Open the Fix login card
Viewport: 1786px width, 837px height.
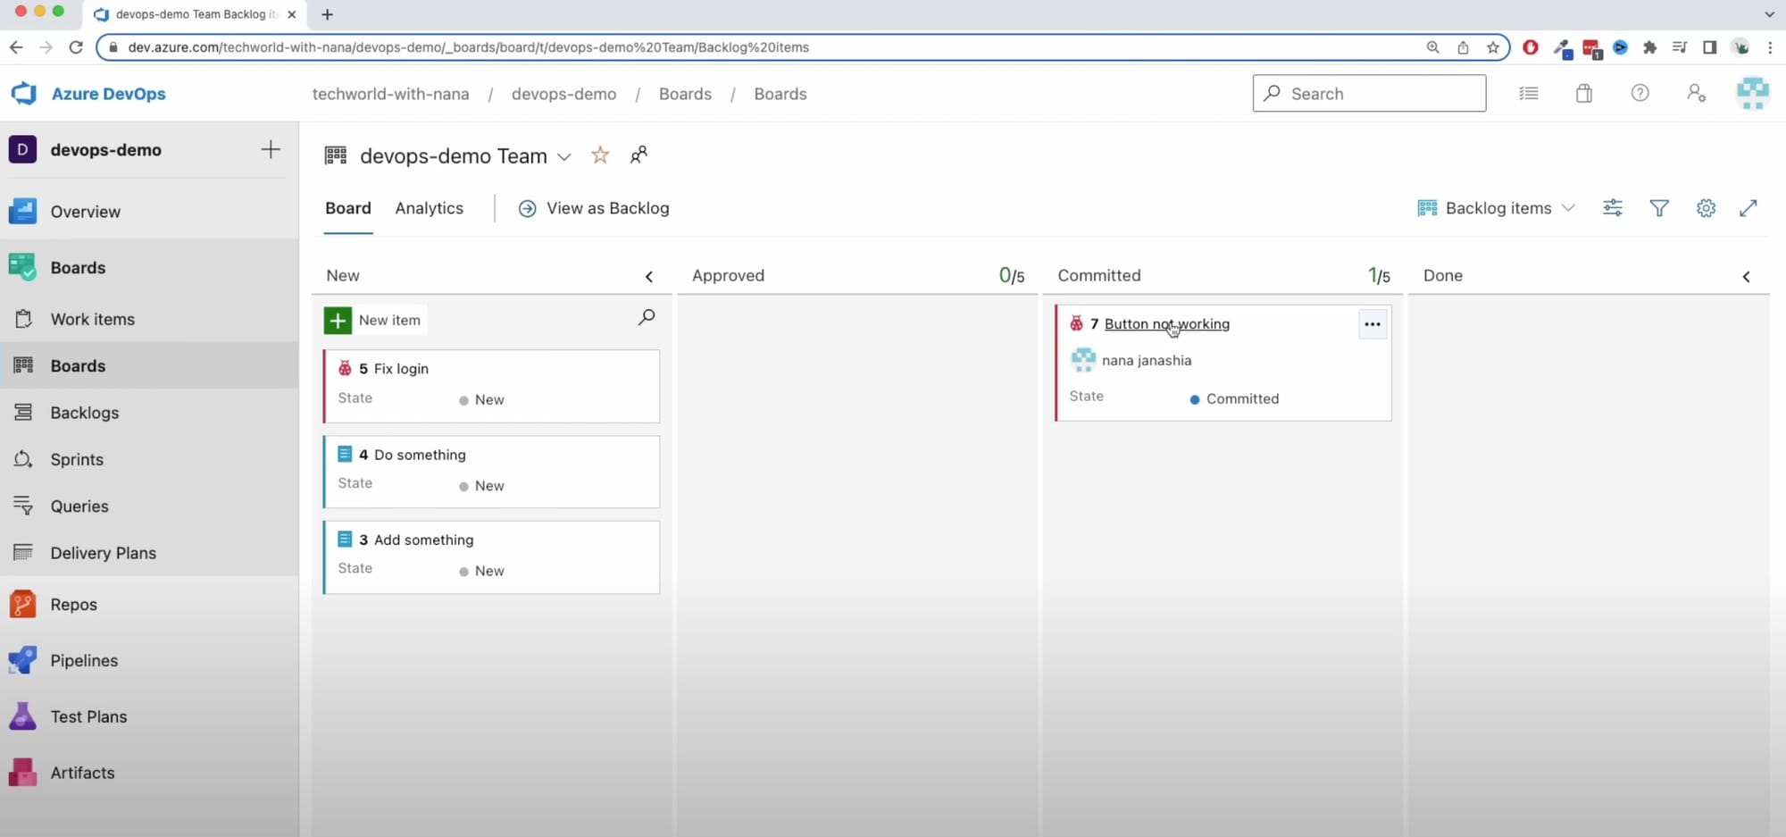[401, 369]
